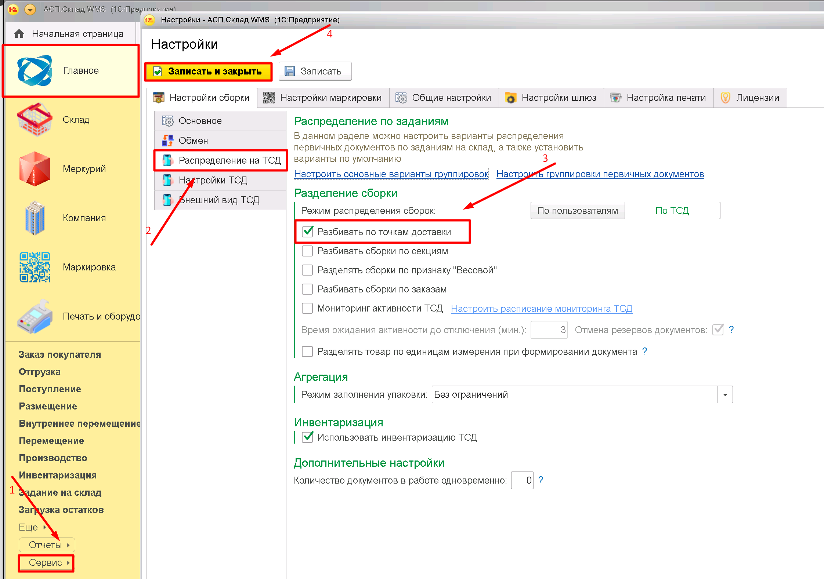Open Перемещение in sidebar
This screenshot has width=824, height=579.
(51, 441)
